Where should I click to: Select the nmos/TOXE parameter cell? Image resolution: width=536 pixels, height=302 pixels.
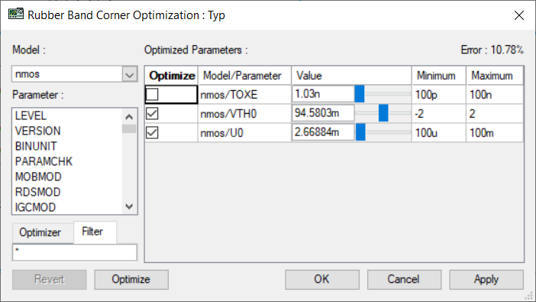point(244,95)
